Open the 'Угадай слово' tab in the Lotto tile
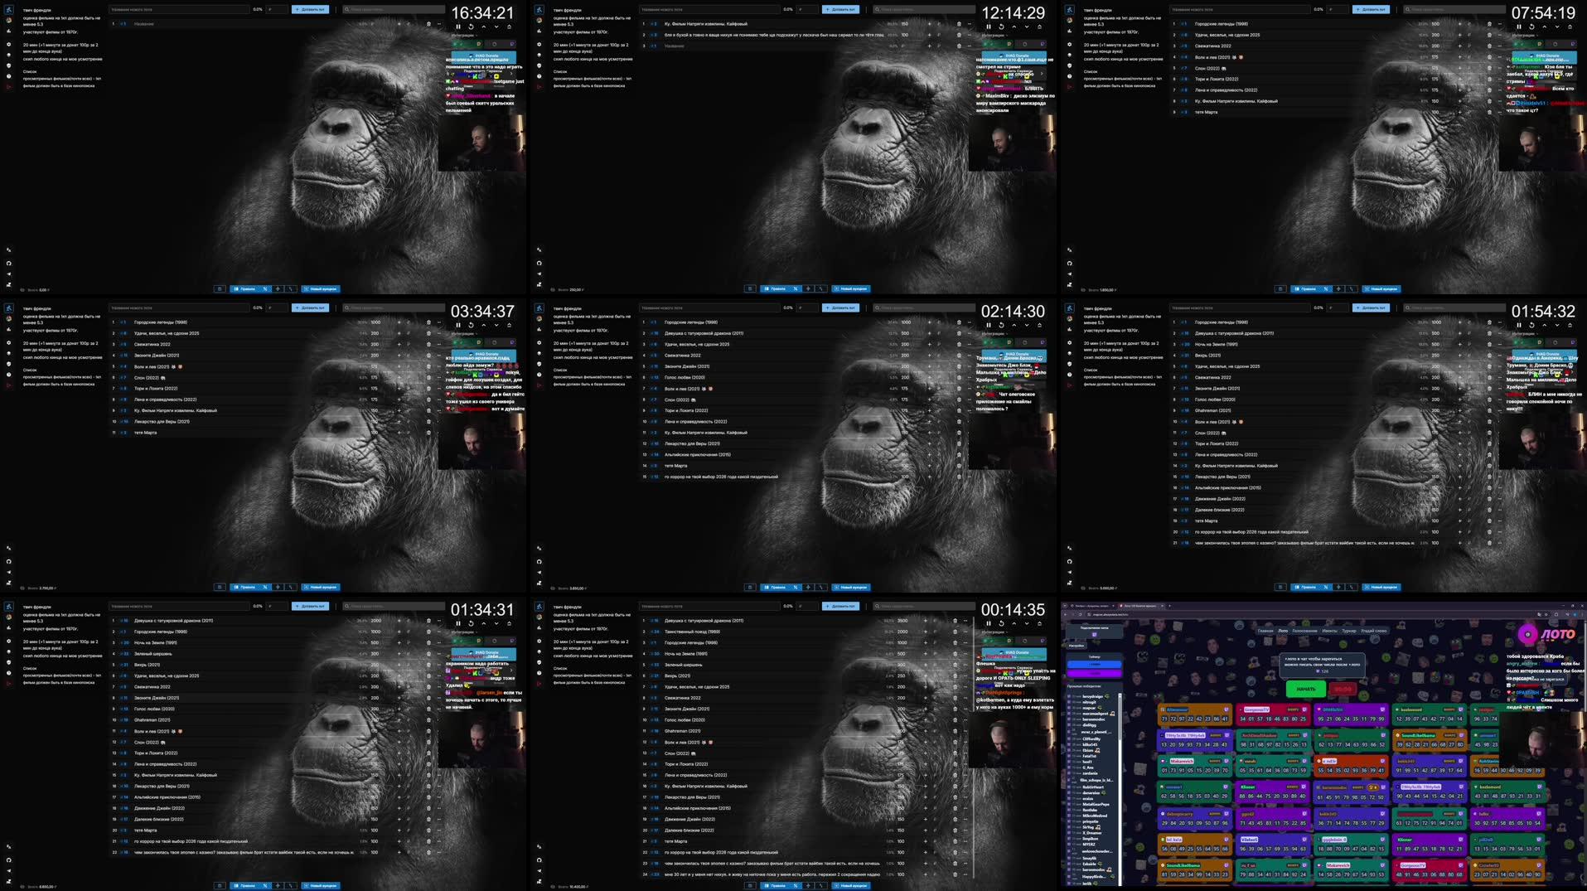Viewport: 1587px width, 891px height. click(1374, 631)
